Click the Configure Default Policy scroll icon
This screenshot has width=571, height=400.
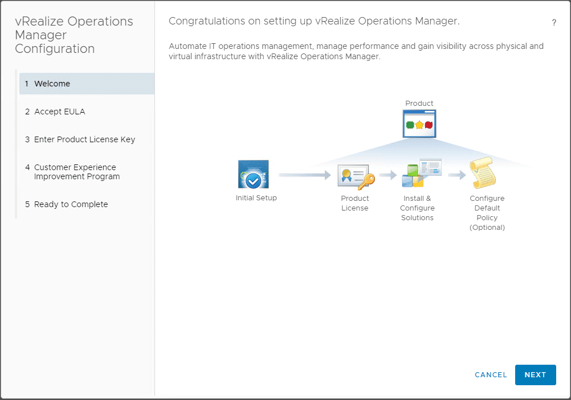coord(483,174)
